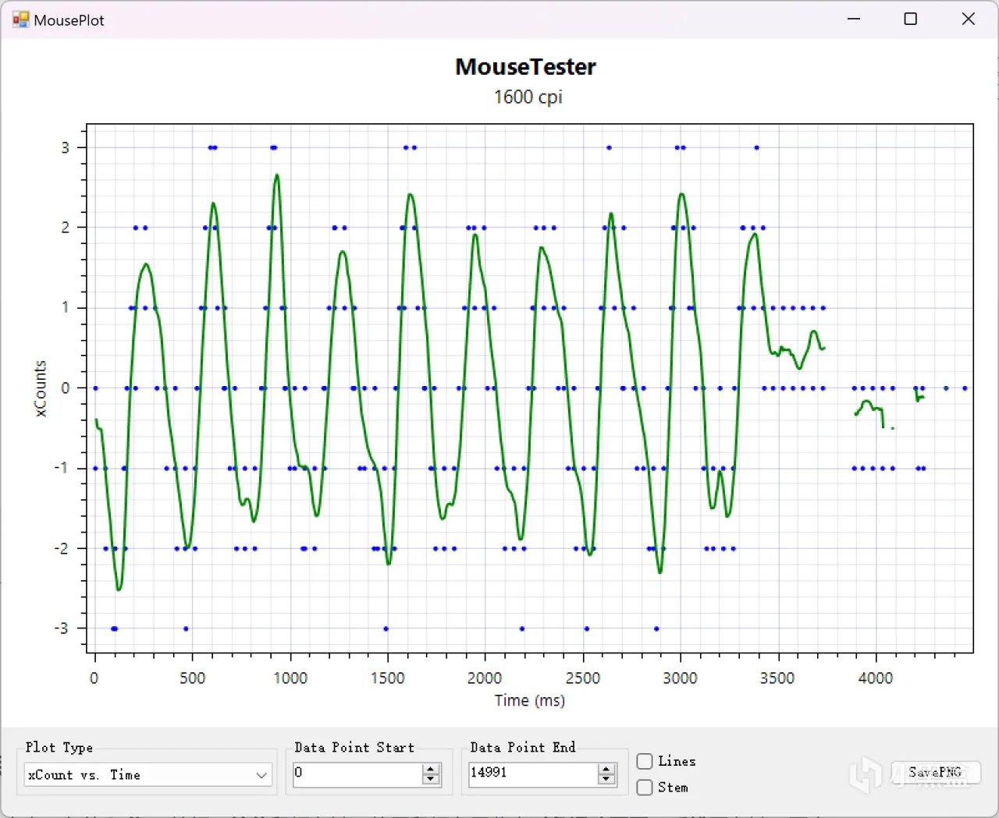Maximize the MousePlot window
Image resolution: width=999 pixels, height=818 pixels.
point(910,19)
